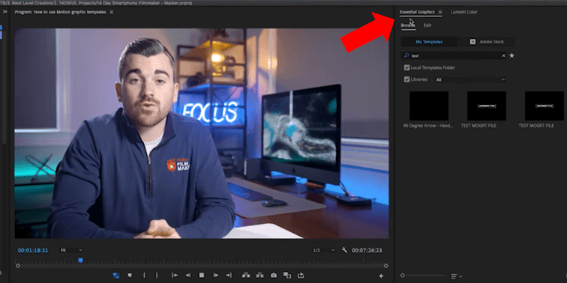567x283 pixels.
Task: Select 90 Degree Arrow template thumbnail
Action: (x=429, y=106)
